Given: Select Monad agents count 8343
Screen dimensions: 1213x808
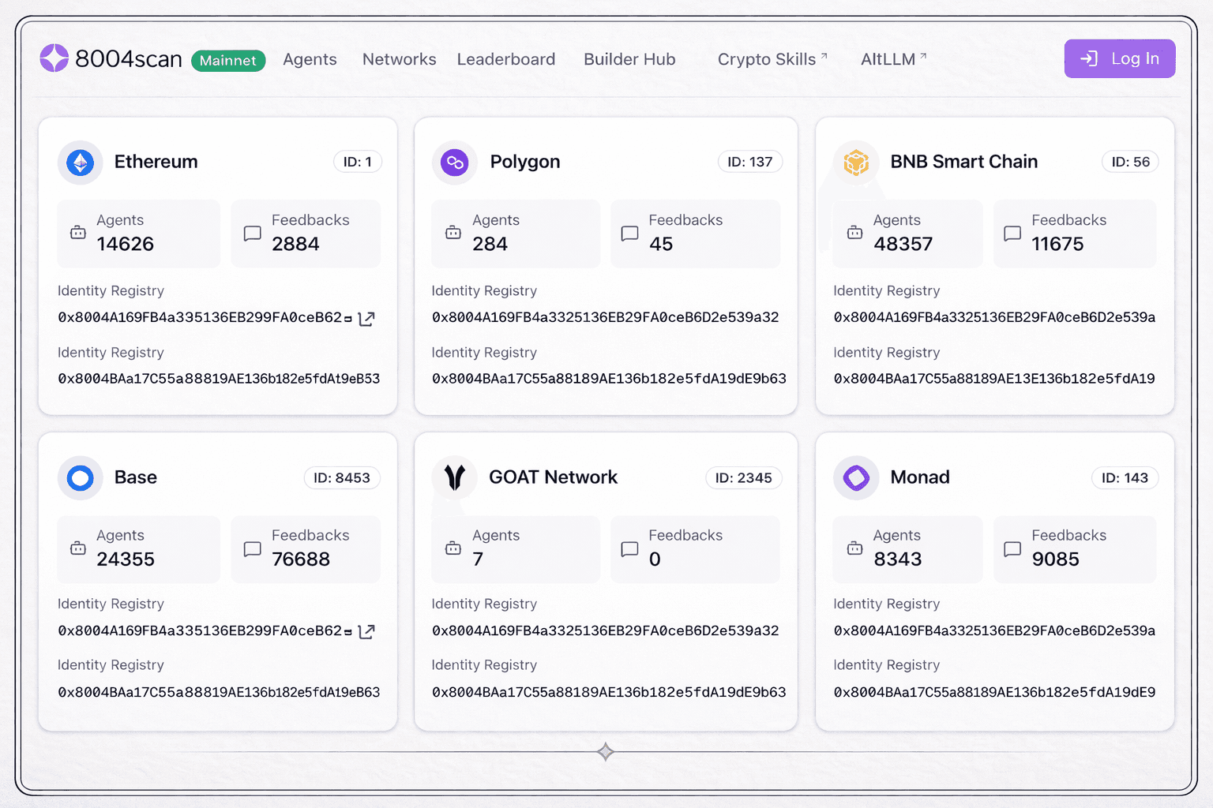Looking at the screenshot, I should click(898, 559).
